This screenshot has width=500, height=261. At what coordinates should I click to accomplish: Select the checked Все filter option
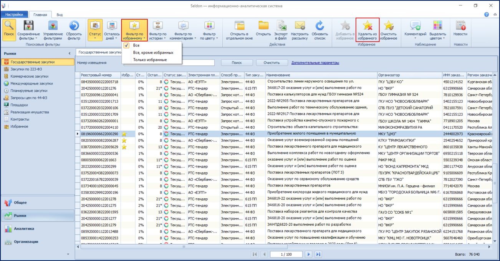tap(151, 45)
